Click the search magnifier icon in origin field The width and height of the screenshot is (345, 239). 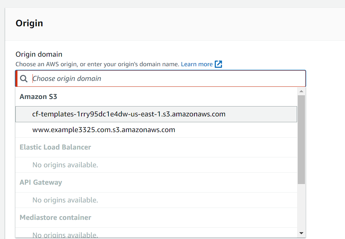[x=24, y=79]
